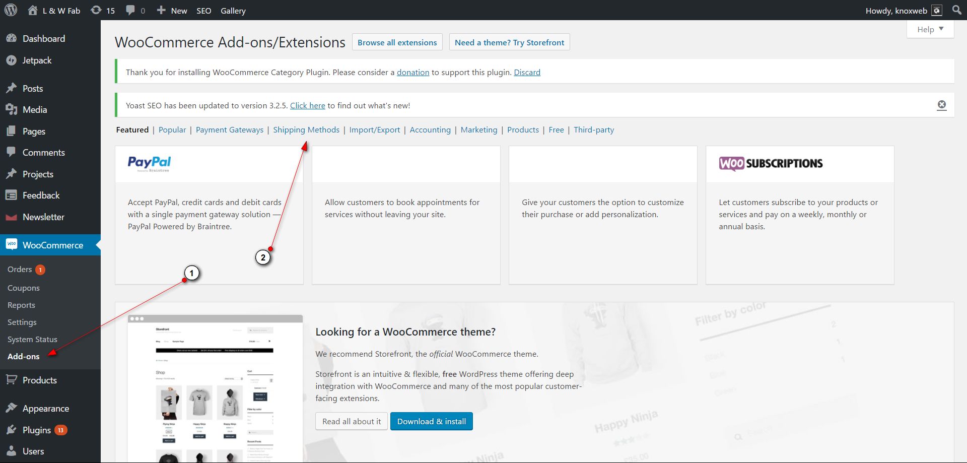967x463 pixels.
Task: Click the Pages icon in sidebar
Action: (12, 131)
